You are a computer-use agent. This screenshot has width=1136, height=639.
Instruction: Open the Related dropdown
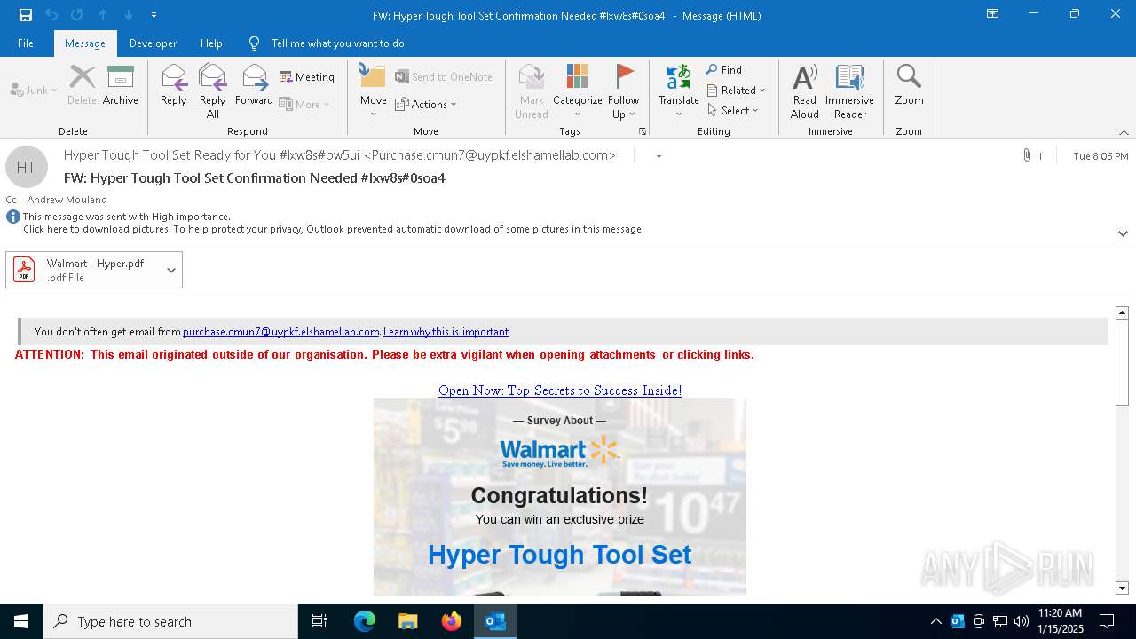[736, 90]
